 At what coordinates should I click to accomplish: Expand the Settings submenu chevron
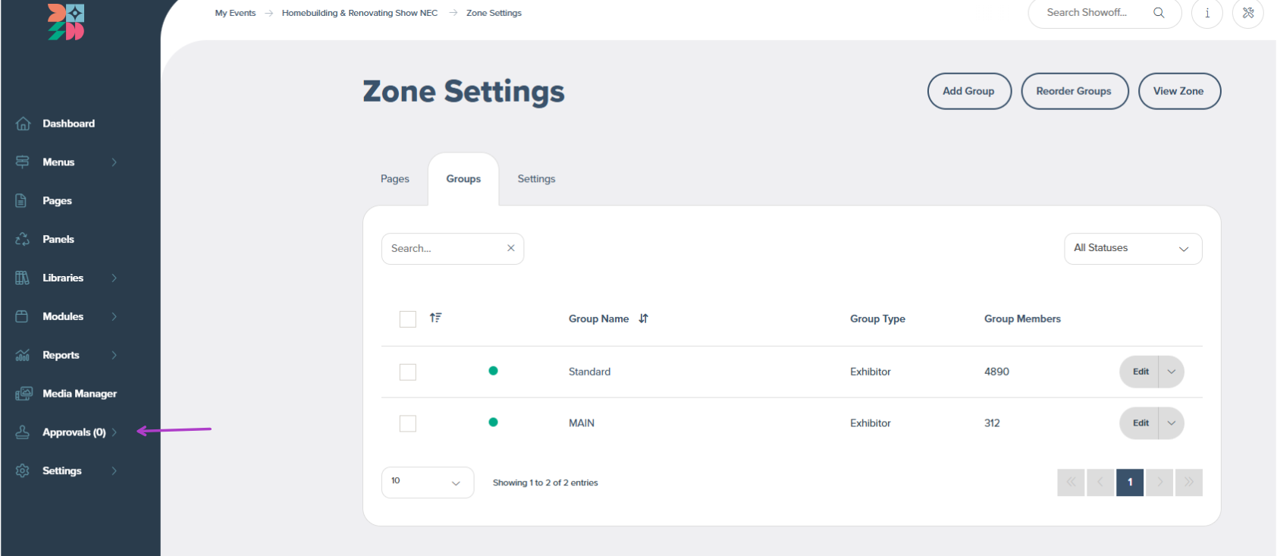(x=115, y=471)
